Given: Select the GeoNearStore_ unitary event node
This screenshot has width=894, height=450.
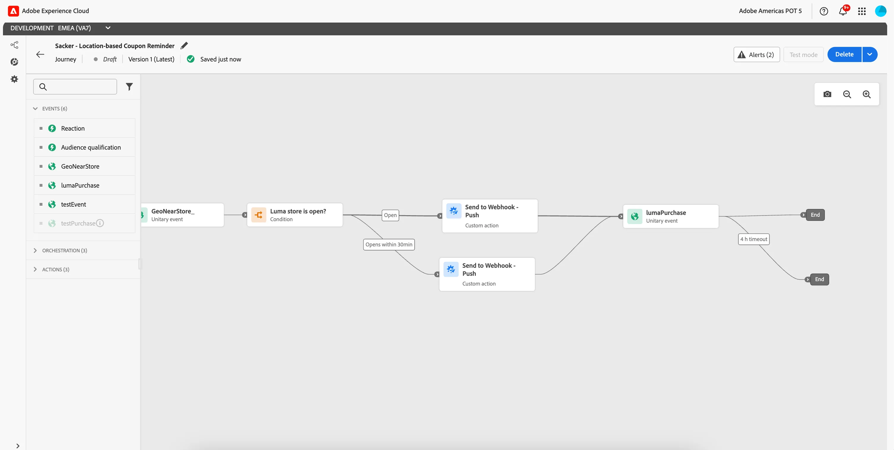Looking at the screenshot, I should click(183, 215).
